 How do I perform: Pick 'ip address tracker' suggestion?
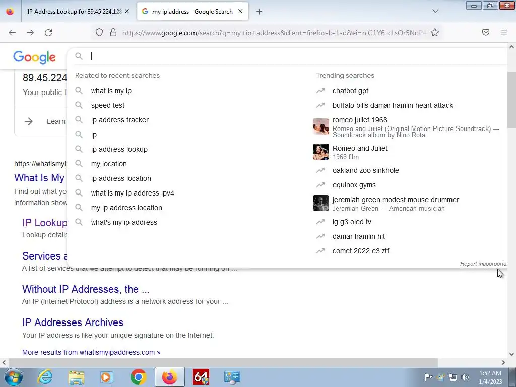[120, 120]
